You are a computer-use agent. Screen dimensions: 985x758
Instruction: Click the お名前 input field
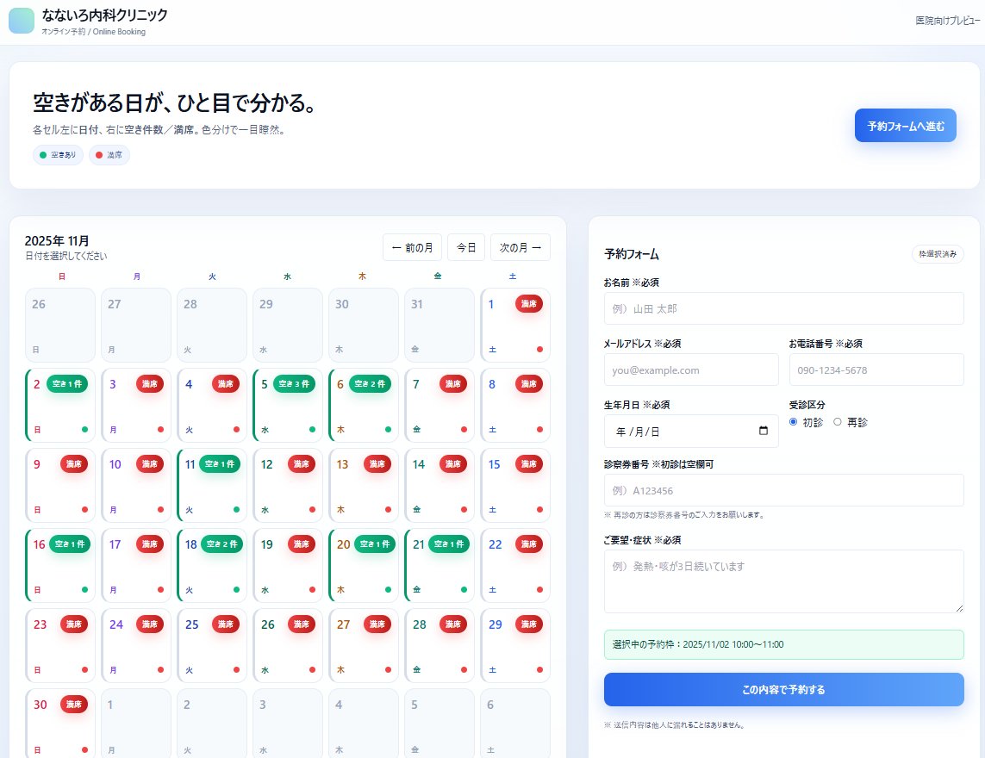coord(783,308)
